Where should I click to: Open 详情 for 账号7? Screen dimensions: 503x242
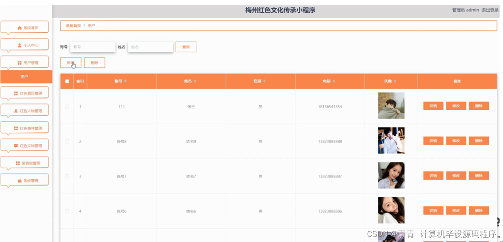click(433, 176)
